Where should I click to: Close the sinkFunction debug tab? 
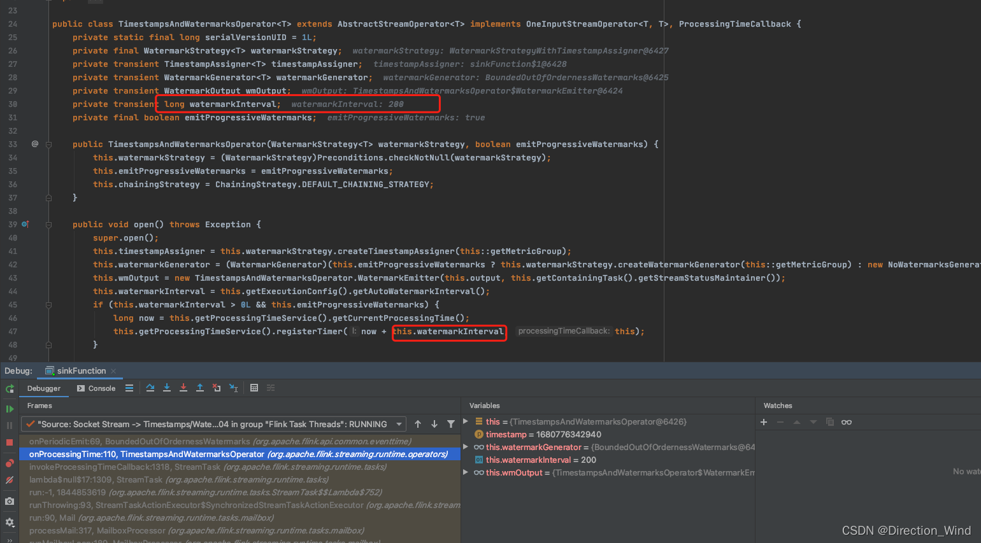coord(113,371)
